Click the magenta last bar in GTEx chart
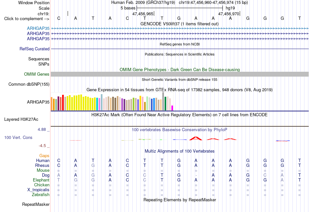Image resolution: width=309 pixels, height=212 pixels. click(172, 108)
